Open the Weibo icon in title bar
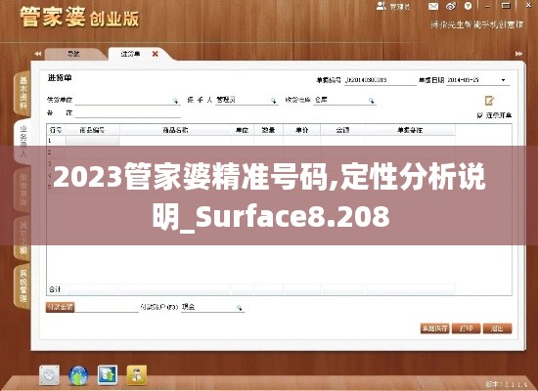The height and width of the screenshot is (391, 538). [451, 6]
